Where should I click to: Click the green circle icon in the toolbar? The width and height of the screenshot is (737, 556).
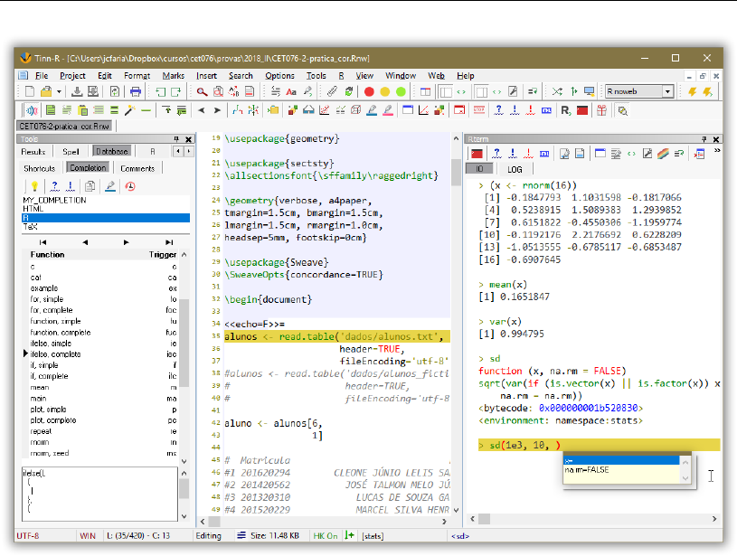(402, 91)
